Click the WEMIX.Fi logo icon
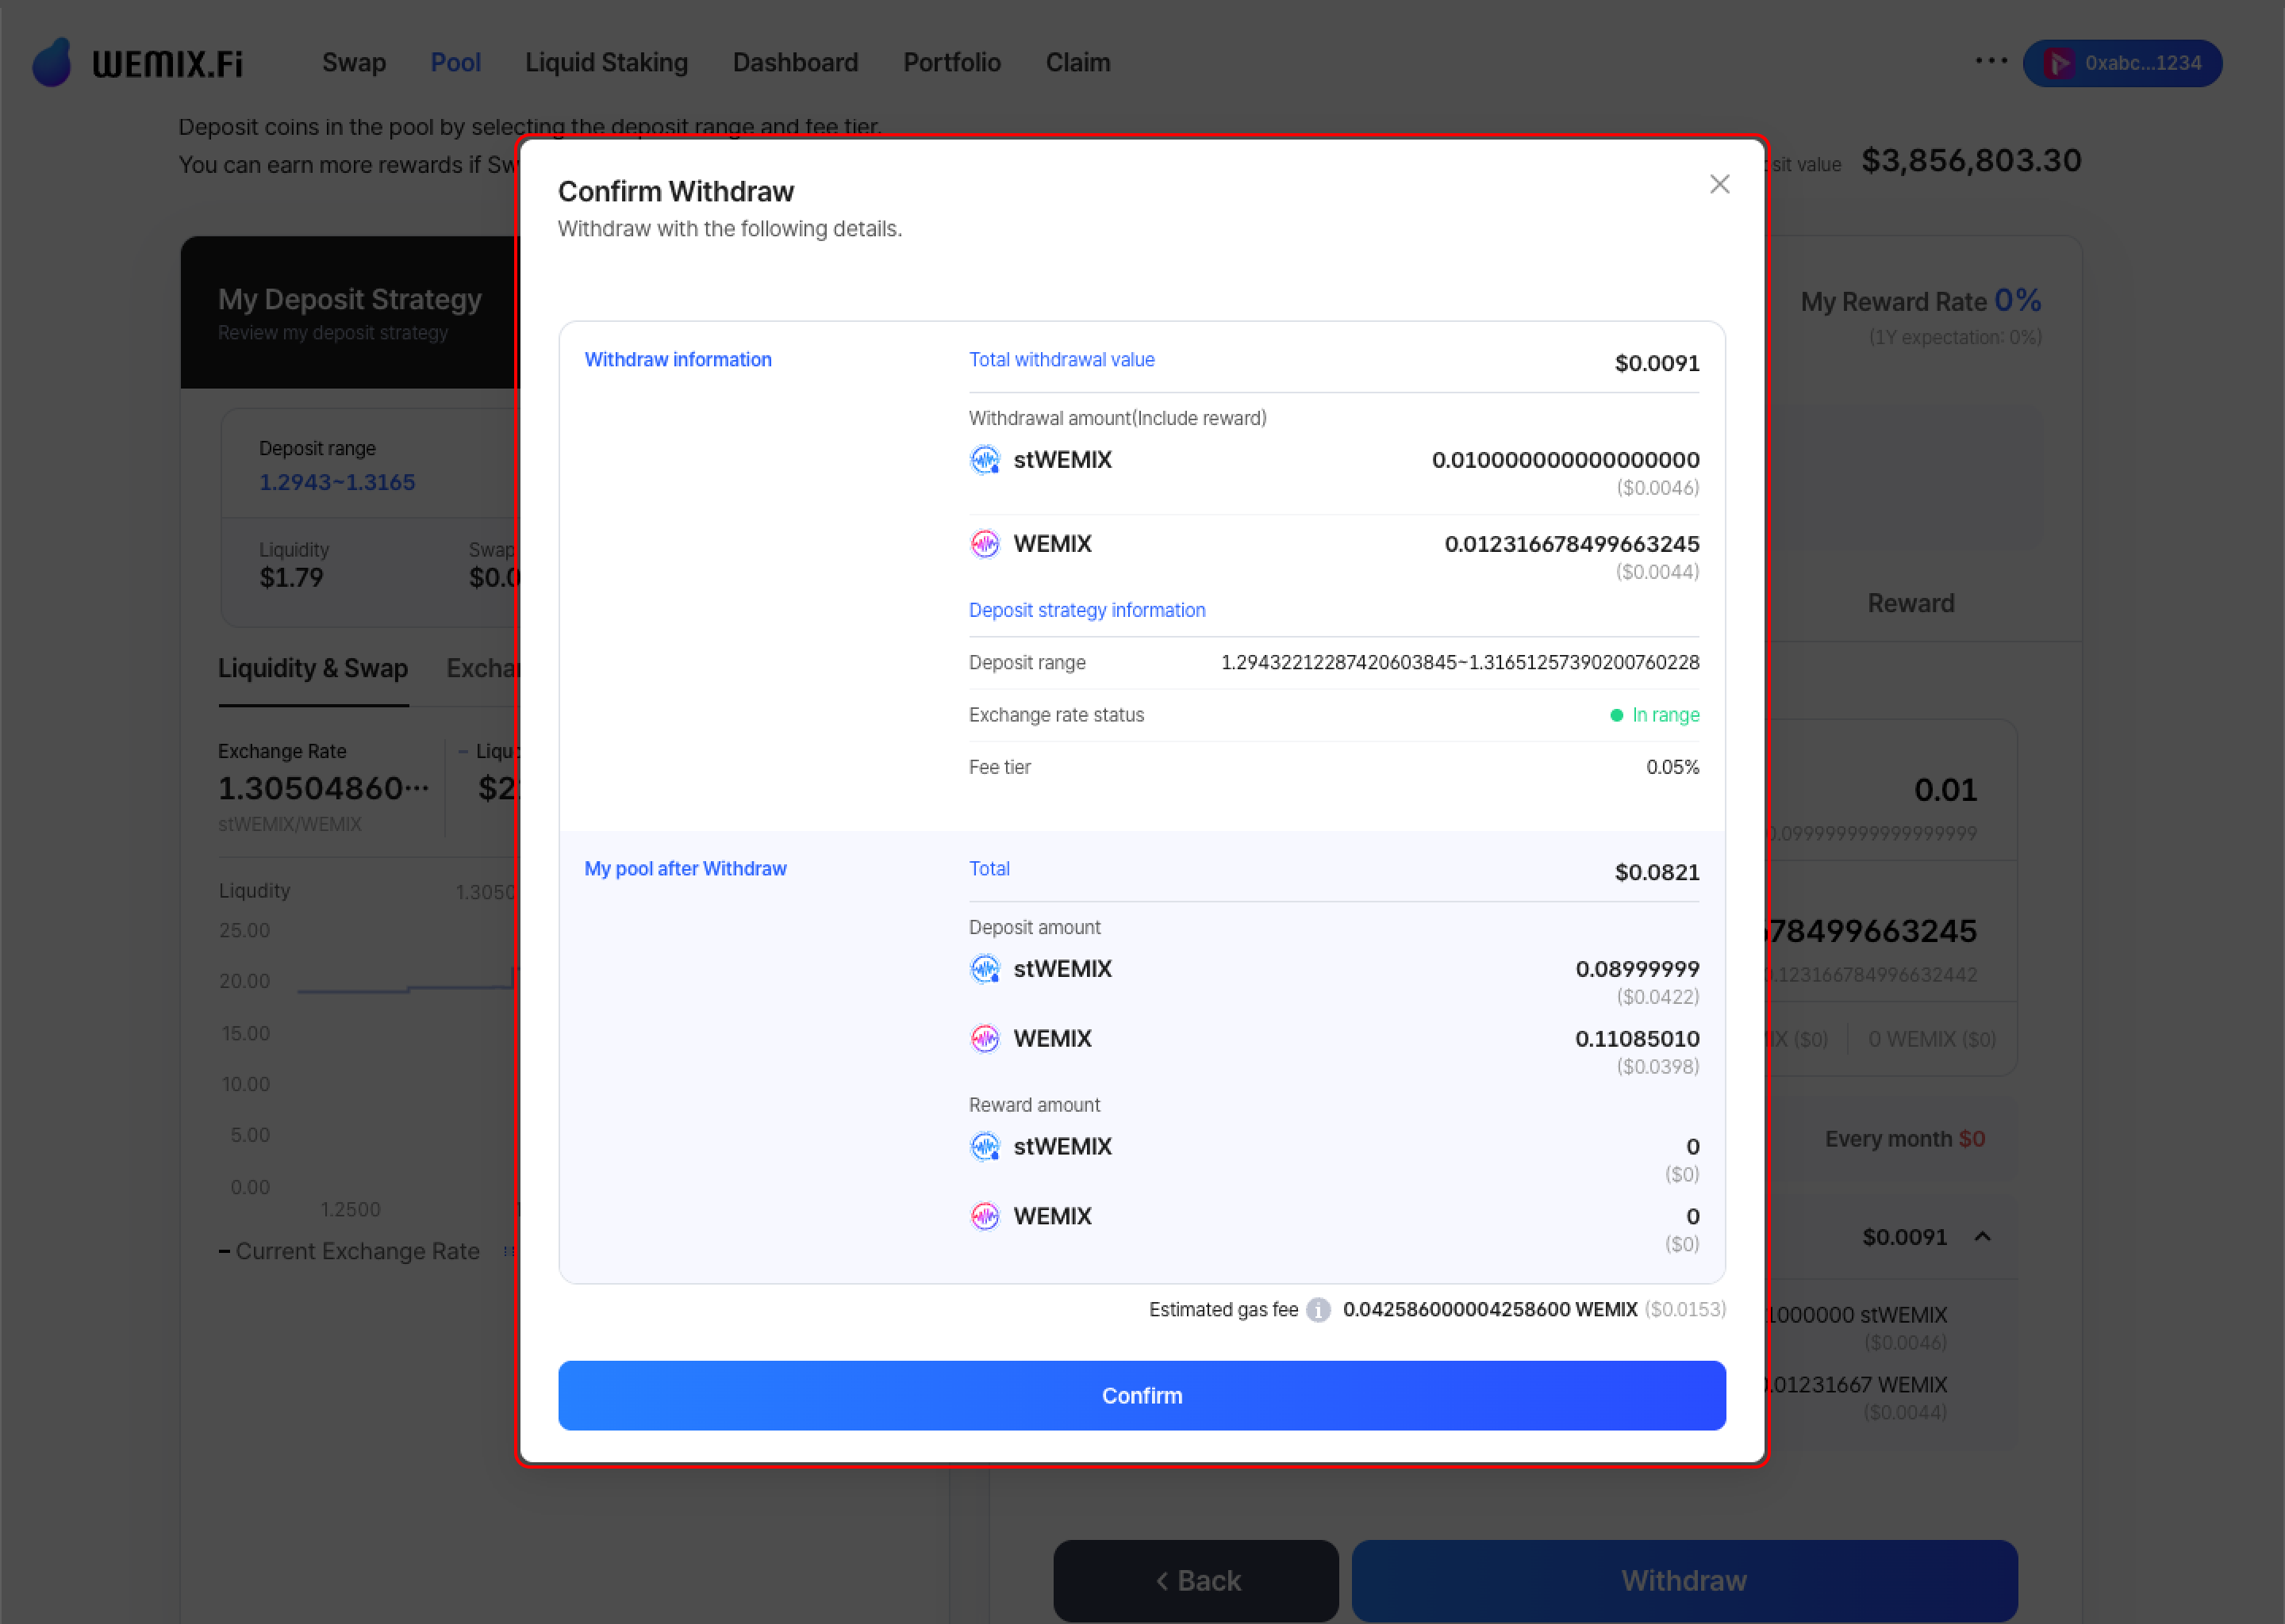The width and height of the screenshot is (2285, 1624). (53, 62)
